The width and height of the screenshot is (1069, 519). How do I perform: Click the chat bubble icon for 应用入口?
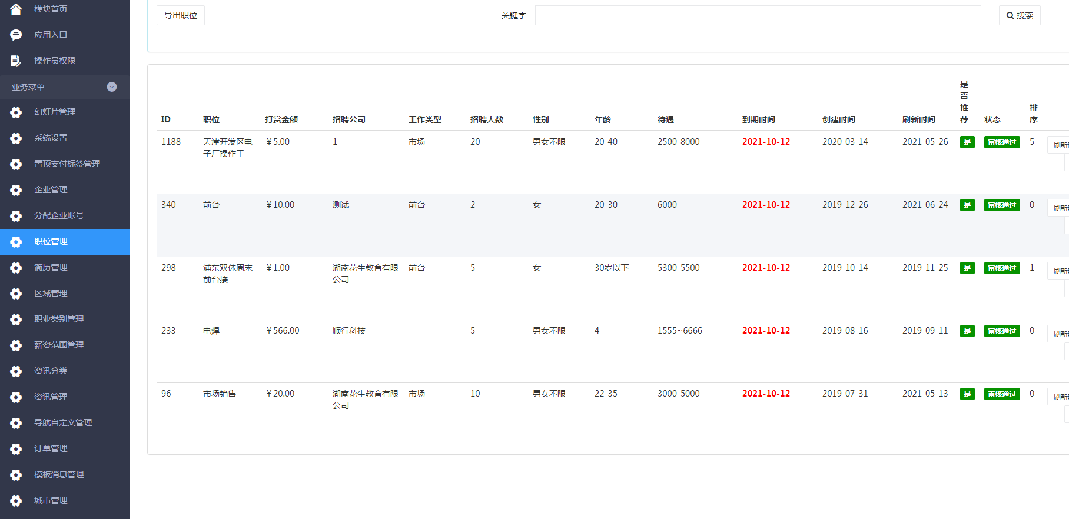pos(16,35)
